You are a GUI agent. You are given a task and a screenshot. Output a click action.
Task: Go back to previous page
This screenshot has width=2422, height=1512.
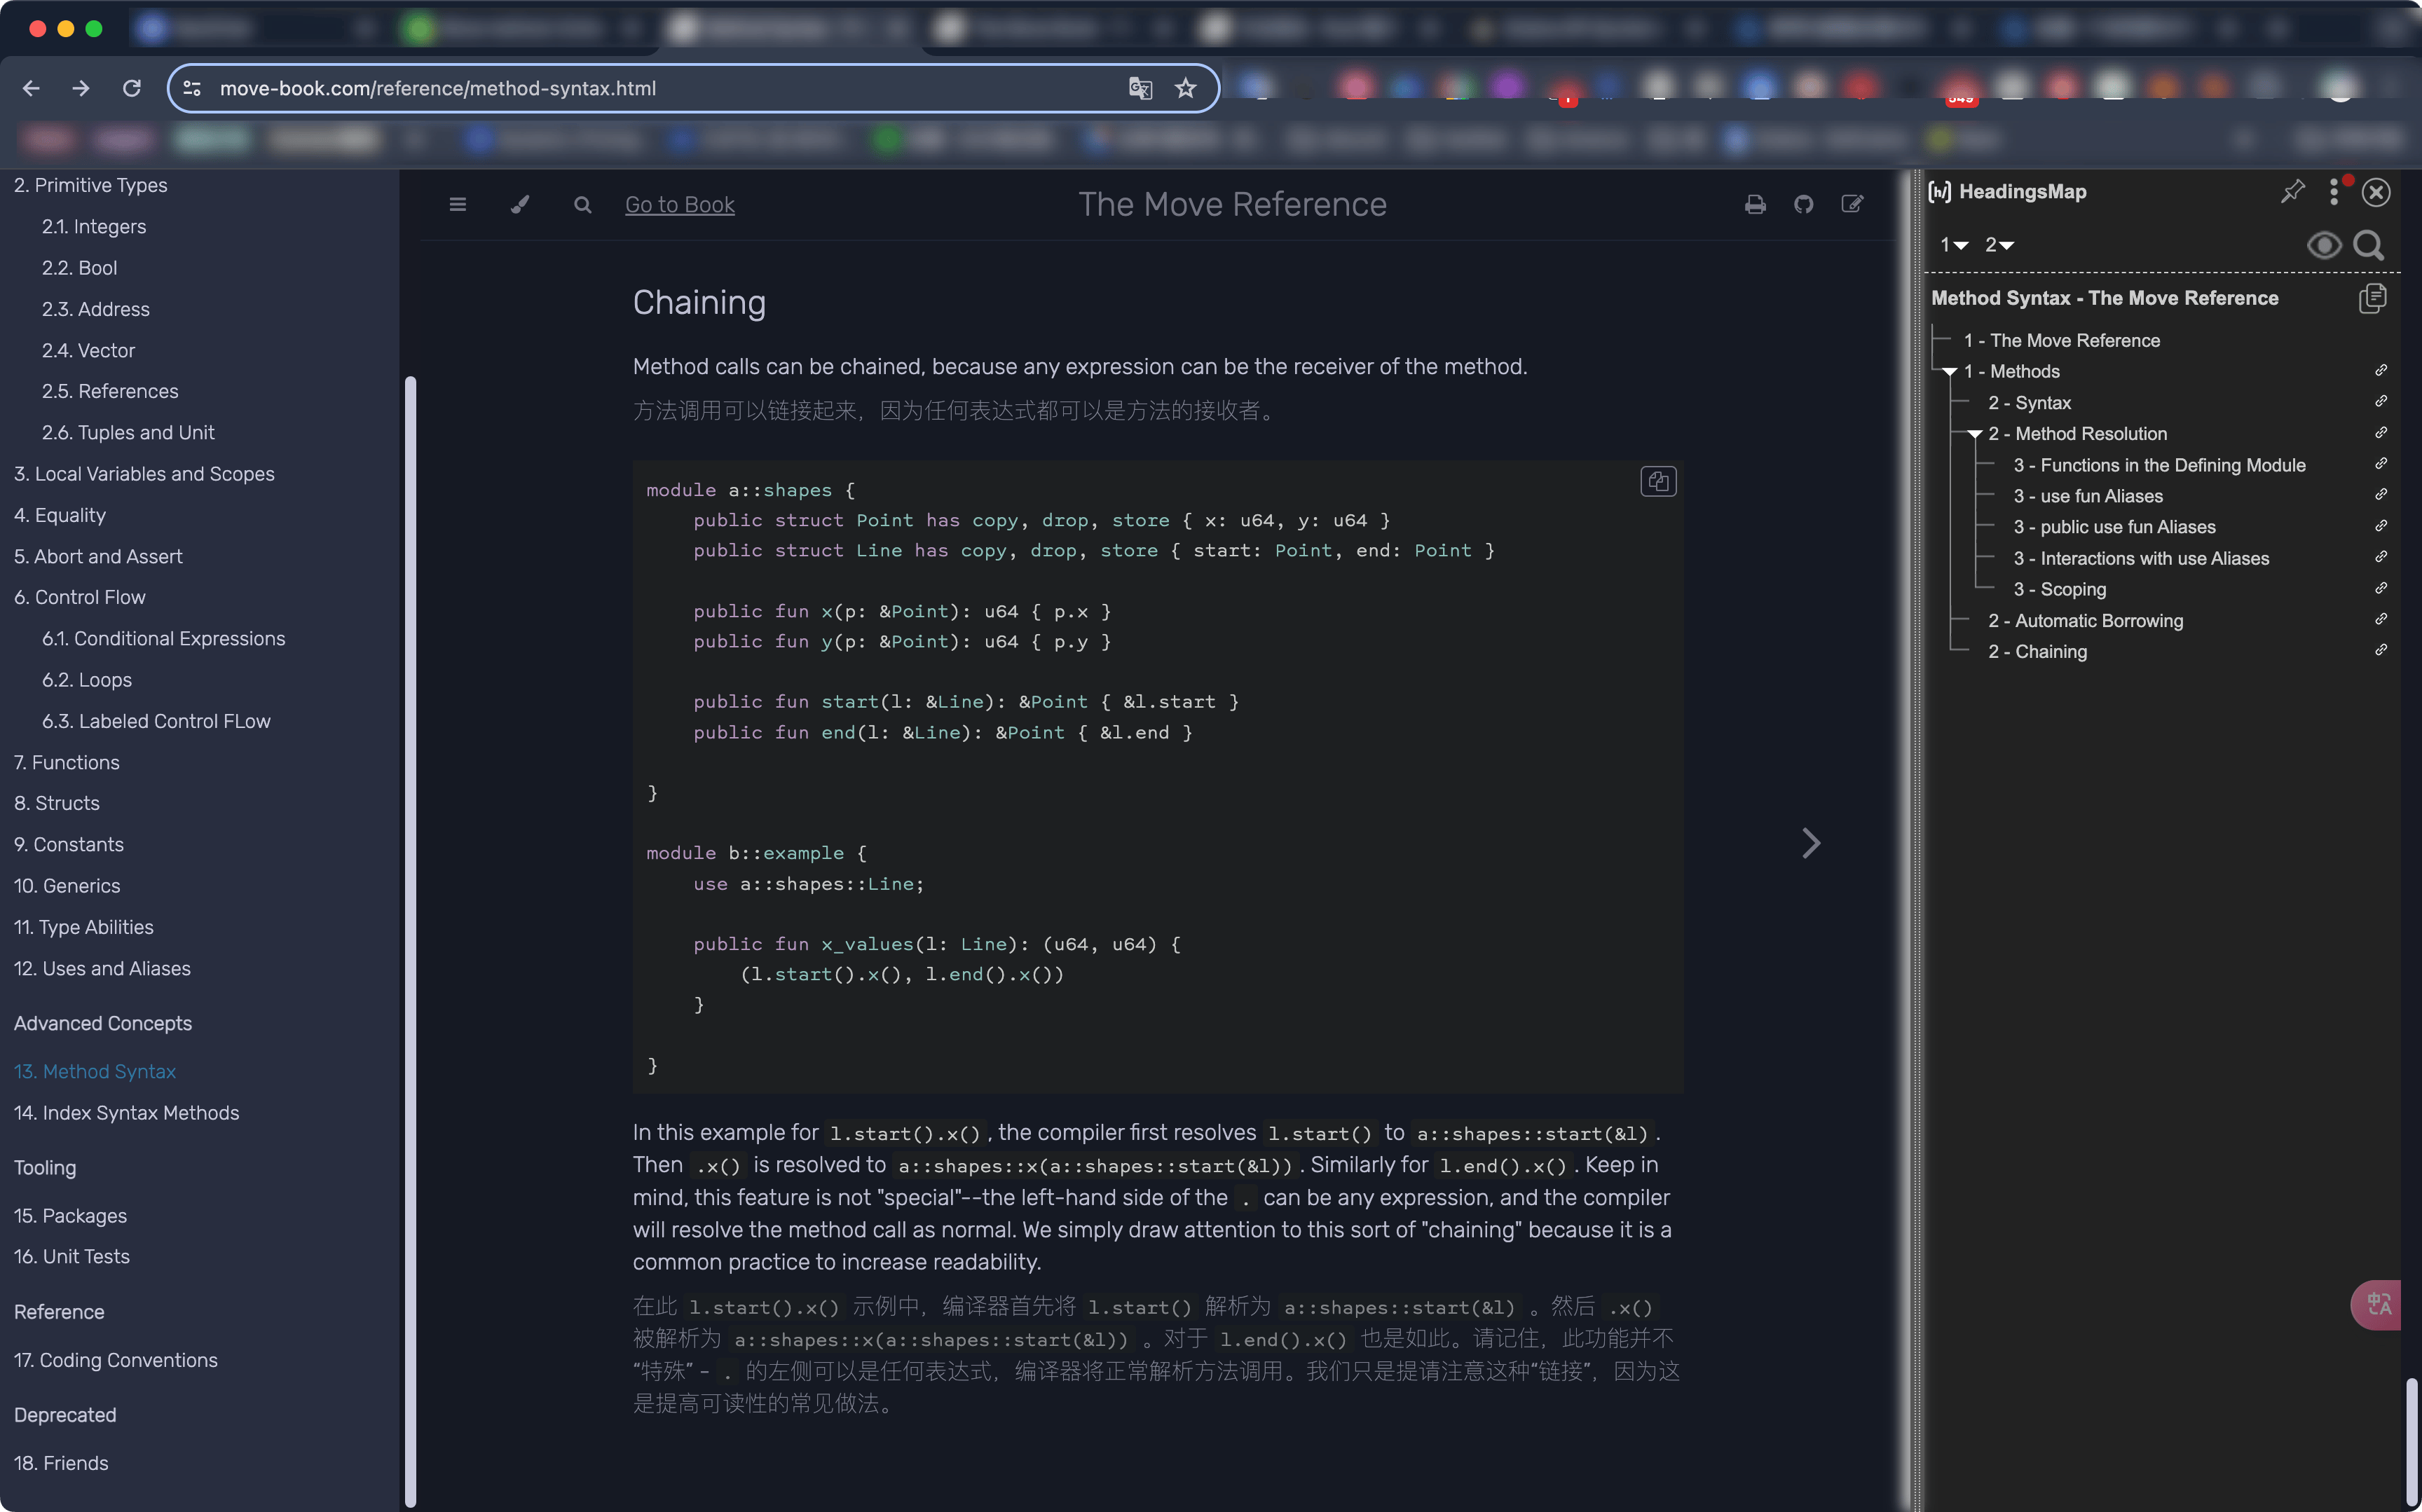pos(31,88)
